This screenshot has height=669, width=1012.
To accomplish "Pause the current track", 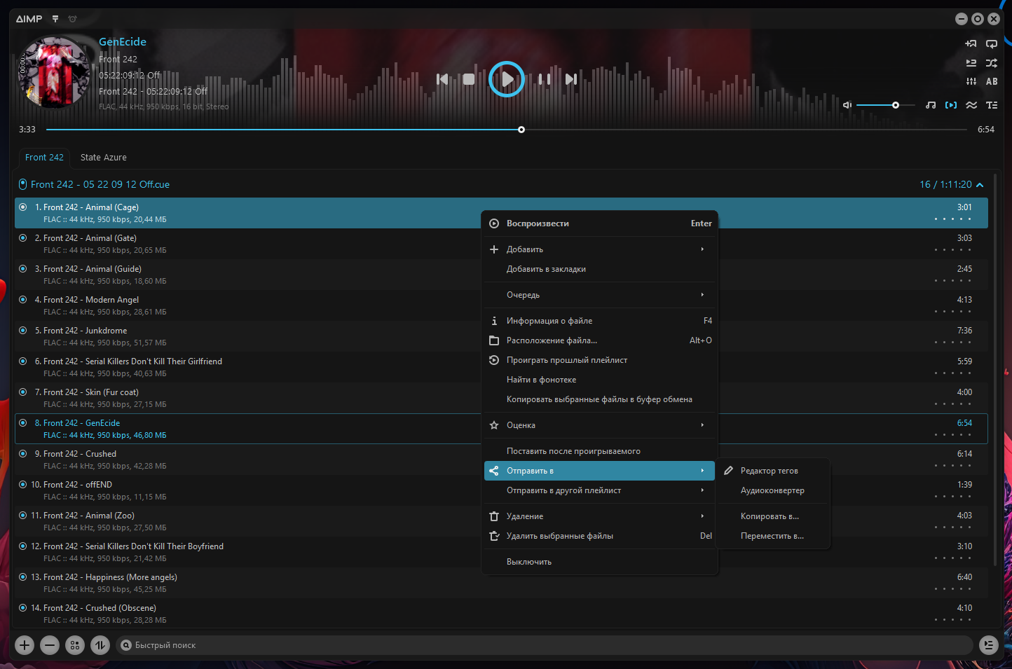I will click(x=545, y=79).
